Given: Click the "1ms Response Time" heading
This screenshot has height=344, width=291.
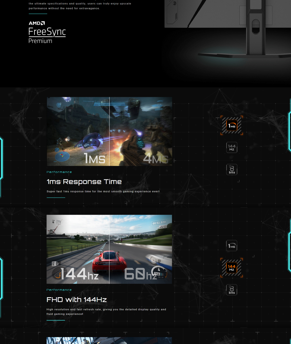Looking at the screenshot, I should point(84,182).
